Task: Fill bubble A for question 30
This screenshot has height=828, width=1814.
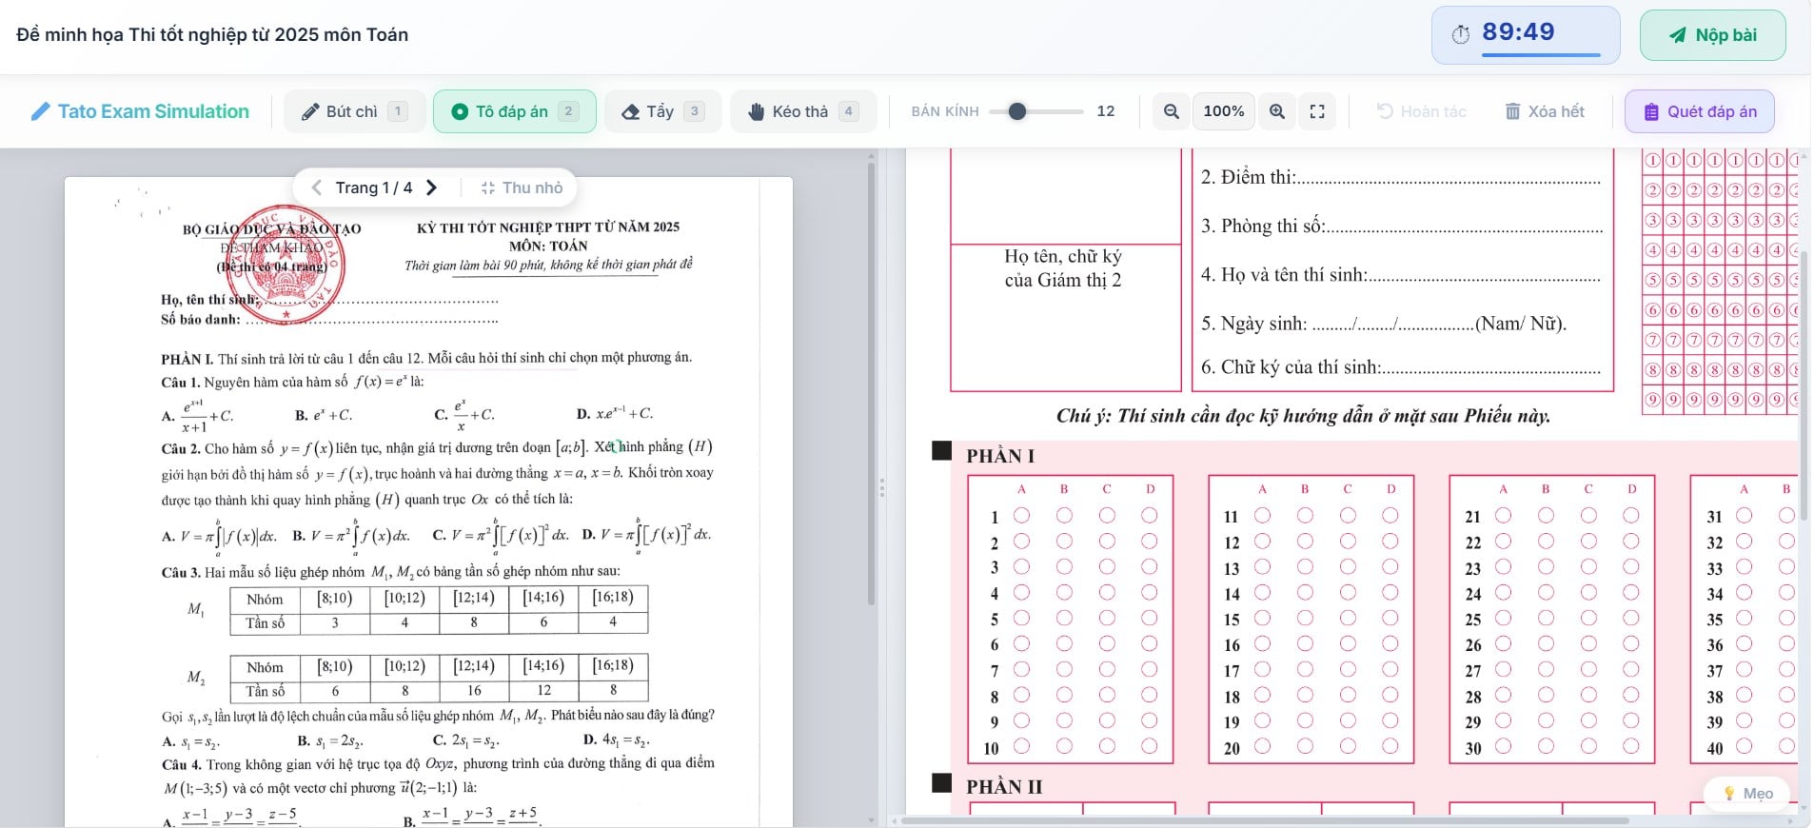Action: (1503, 746)
